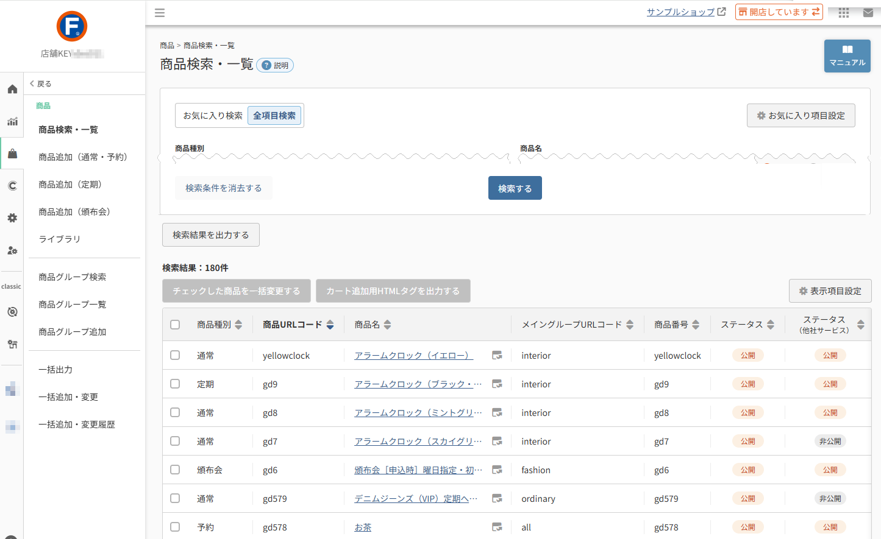Open the users gear icon in sidebar rail
The width and height of the screenshot is (881, 539).
pos(12,250)
